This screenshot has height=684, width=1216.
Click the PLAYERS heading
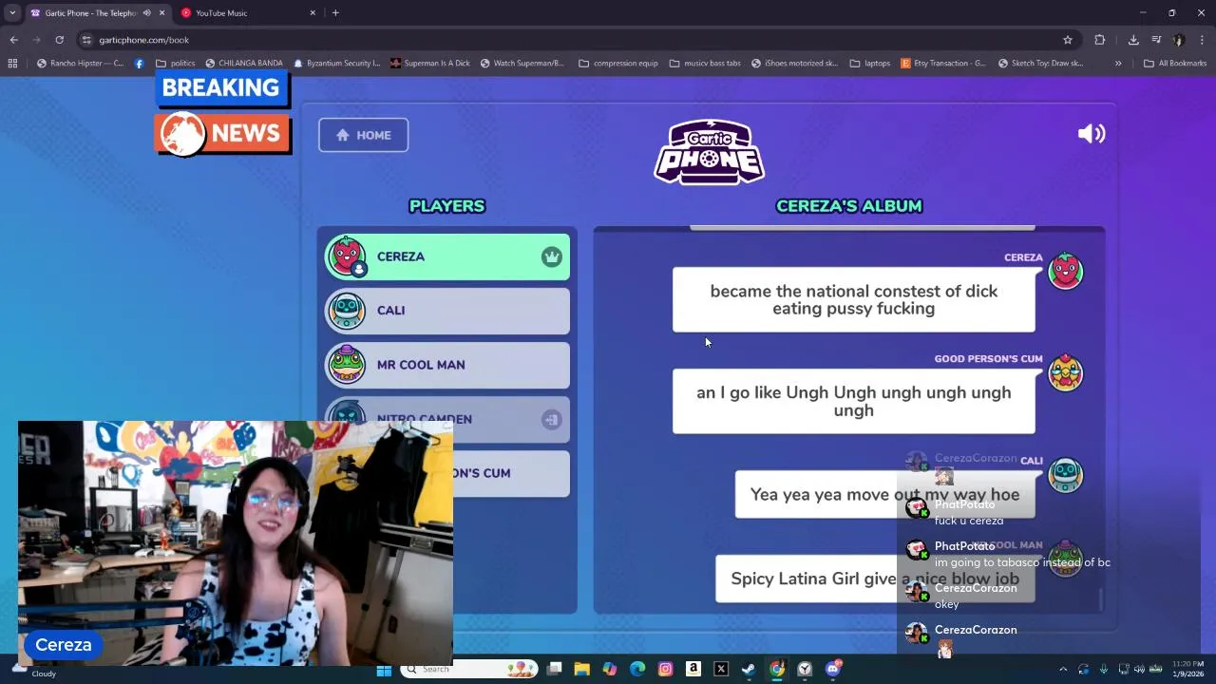(x=446, y=206)
